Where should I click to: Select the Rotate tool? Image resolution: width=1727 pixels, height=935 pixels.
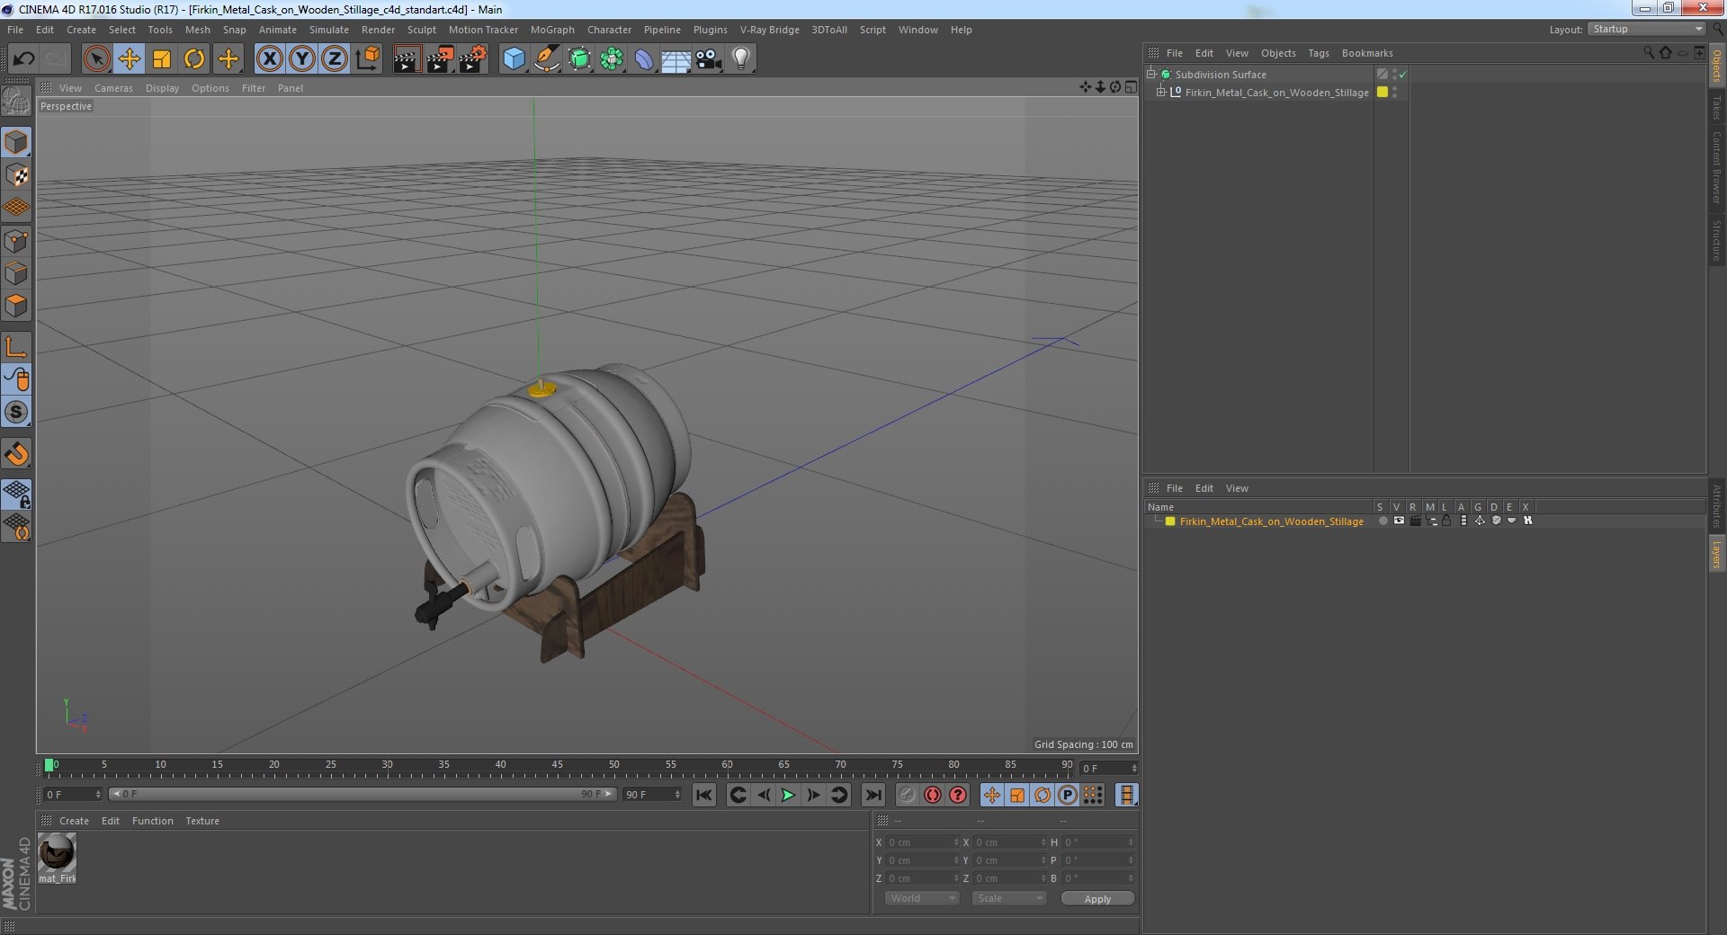pos(194,59)
